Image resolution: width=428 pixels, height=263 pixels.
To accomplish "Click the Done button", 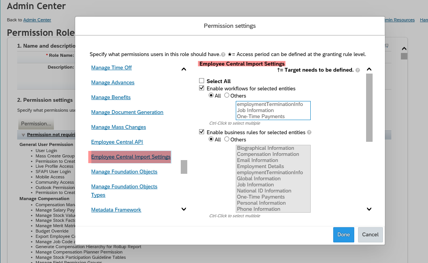I will pos(344,235).
